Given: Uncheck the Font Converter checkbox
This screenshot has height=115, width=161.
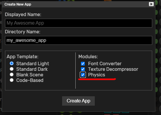Looking at the screenshot, I should tap(83, 63).
